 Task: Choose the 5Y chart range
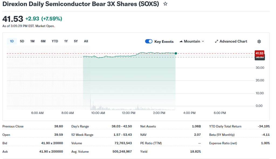click(x=76, y=41)
